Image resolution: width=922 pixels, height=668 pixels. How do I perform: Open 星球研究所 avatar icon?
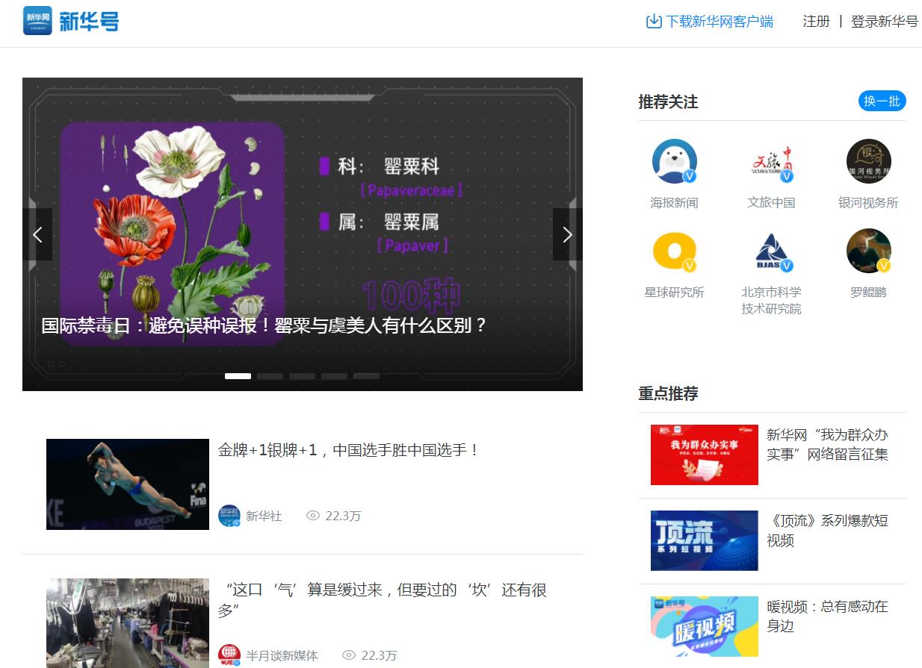pyautogui.click(x=675, y=251)
